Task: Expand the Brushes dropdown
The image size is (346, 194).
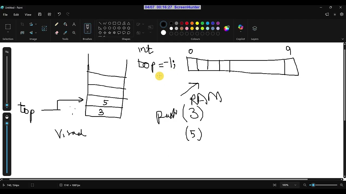Action: (x=87, y=32)
